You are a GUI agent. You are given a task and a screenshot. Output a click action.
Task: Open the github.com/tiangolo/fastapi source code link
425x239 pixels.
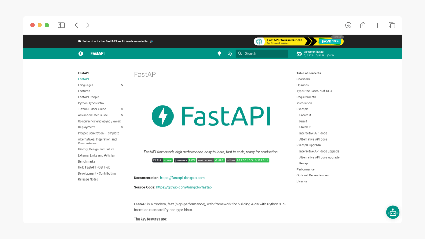point(184,187)
